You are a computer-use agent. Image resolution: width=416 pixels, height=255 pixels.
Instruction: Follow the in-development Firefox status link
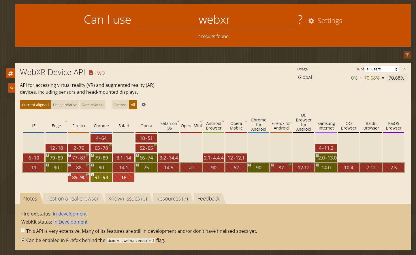point(69,214)
